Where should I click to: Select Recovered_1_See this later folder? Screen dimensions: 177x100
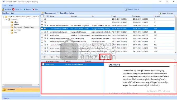coord(24,27)
